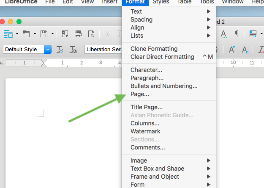
Task: Click the Print icon
Action: tap(78, 34)
